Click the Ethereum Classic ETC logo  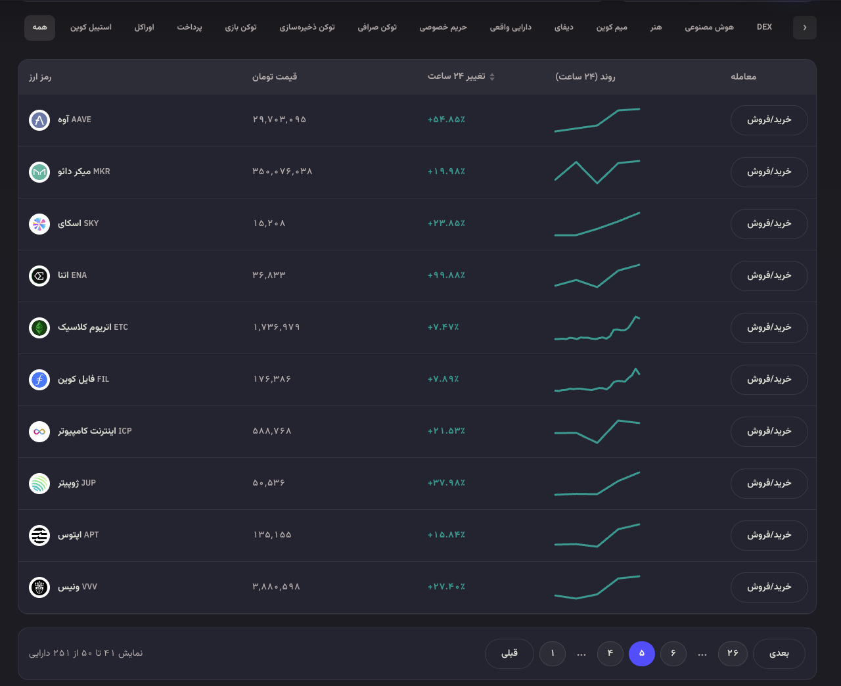(x=39, y=328)
